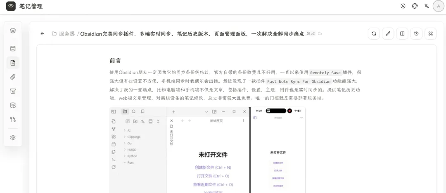Go back with the left arrow
The height and width of the screenshot is (193, 446).
point(43,33)
